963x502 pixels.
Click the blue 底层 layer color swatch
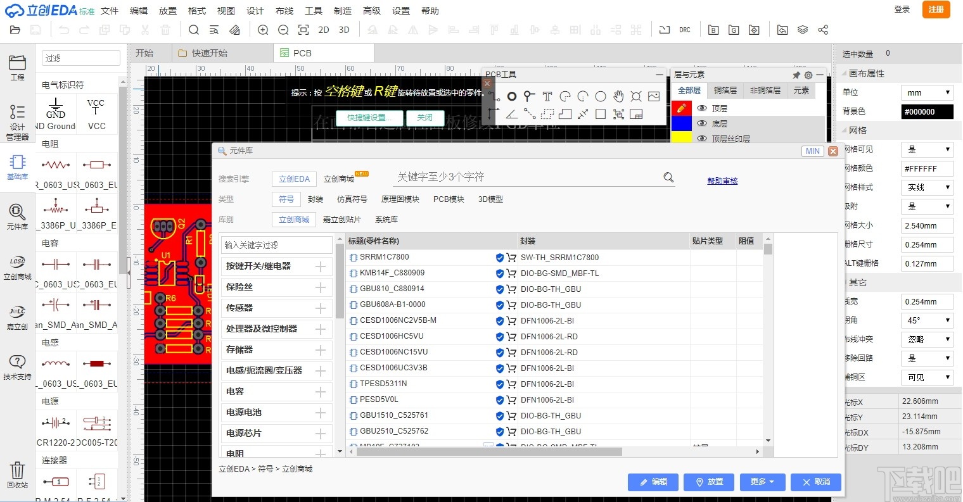(x=682, y=123)
